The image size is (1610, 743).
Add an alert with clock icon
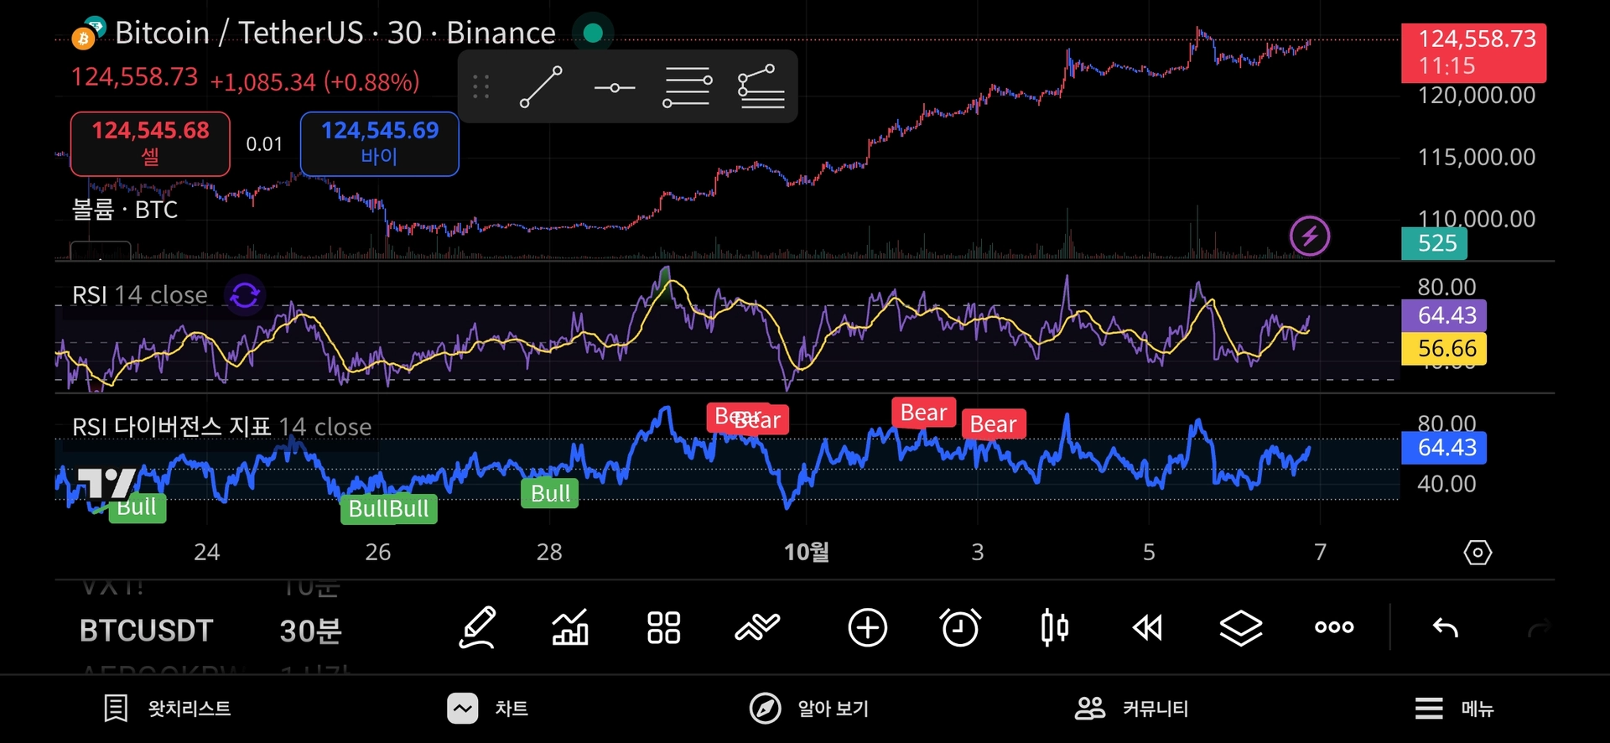pos(960,627)
